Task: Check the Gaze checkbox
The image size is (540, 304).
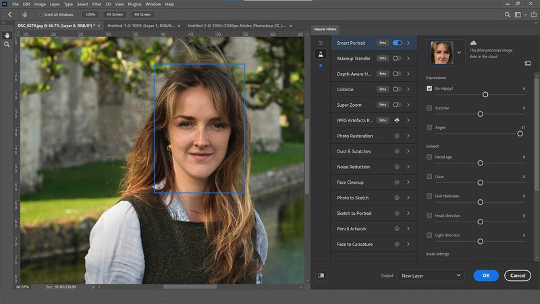Action: 429,176
